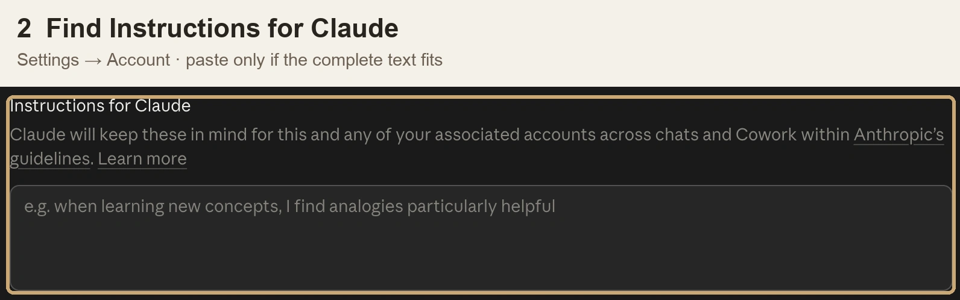Click the placeholder text about analogies being helpful
This screenshot has width=960, height=300.
coord(289,206)
